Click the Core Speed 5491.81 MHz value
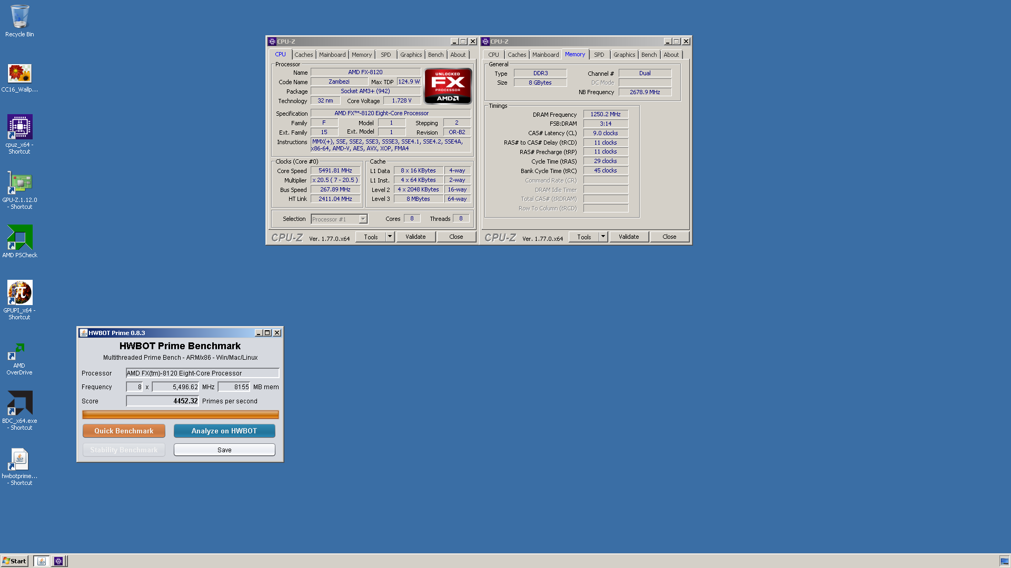The image size is (1011, 568). point(335,170)
